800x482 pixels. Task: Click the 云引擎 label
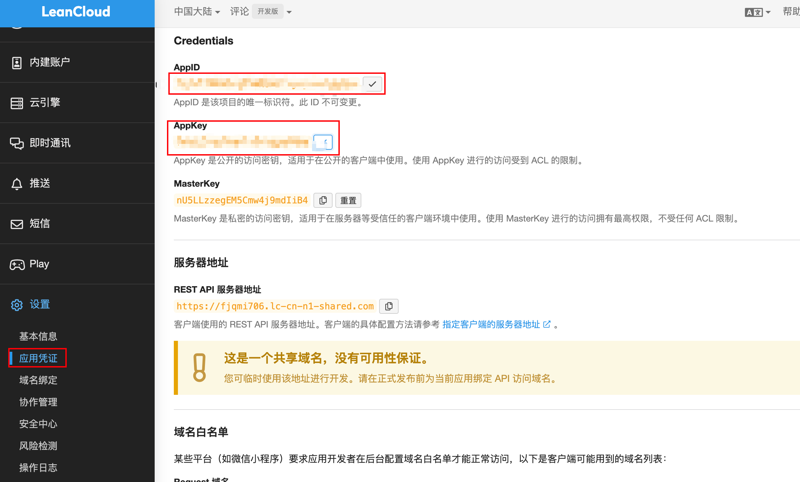point(45,103)
